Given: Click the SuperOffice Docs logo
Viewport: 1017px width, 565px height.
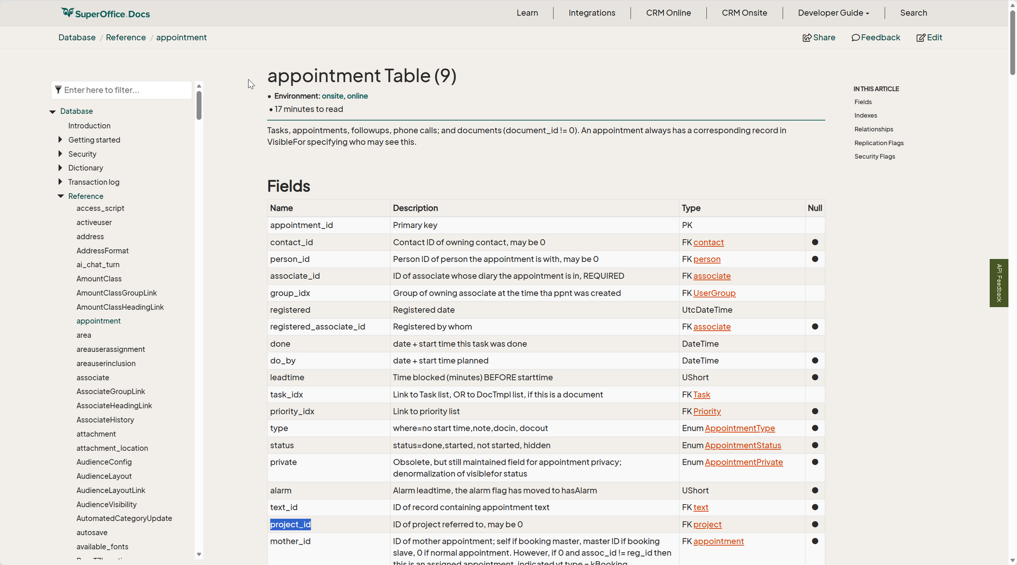Looking at the screenshot, I should [x=105, y=13].
